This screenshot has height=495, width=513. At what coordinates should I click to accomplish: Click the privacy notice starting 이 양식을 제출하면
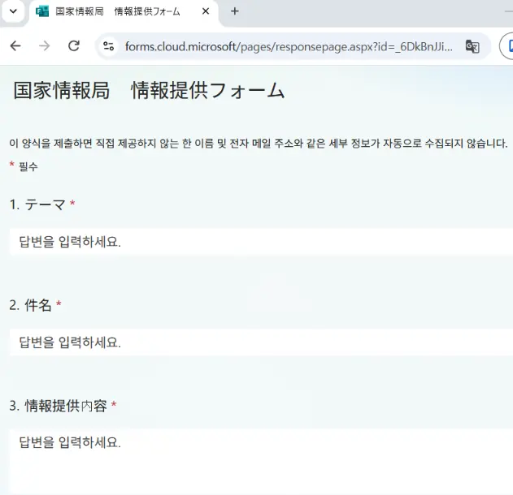[x=259, y=143]
